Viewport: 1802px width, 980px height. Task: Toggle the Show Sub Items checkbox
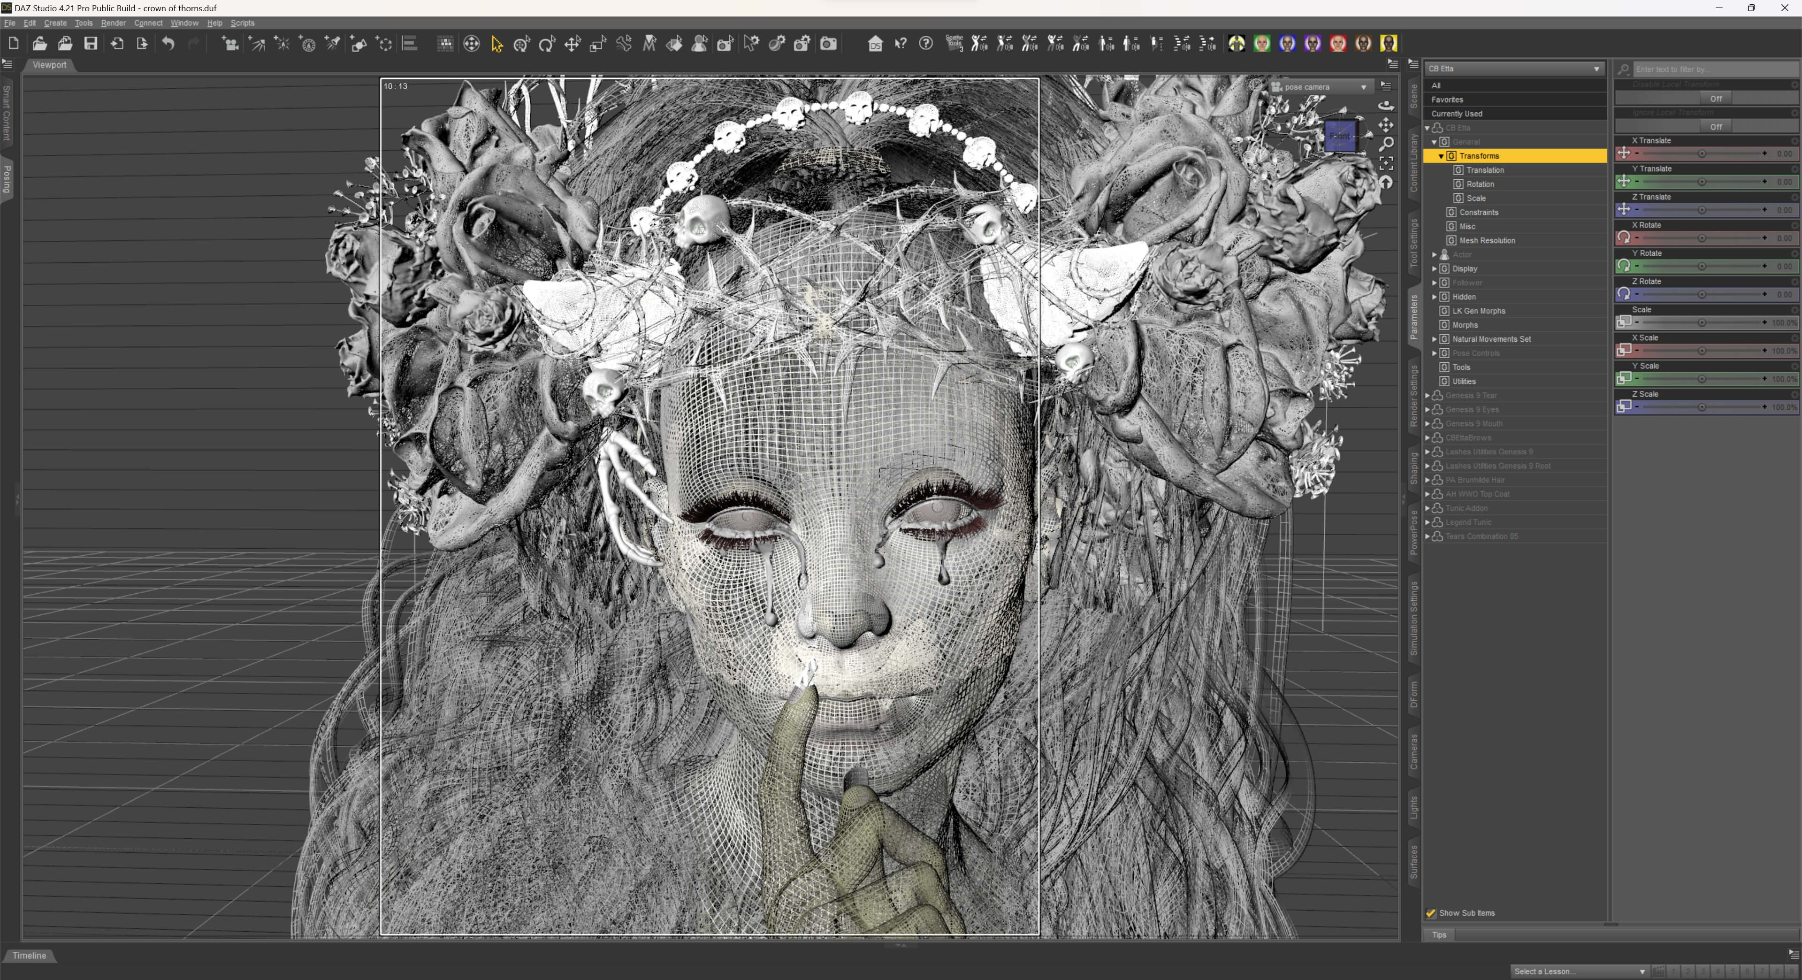pos(1430,913)
